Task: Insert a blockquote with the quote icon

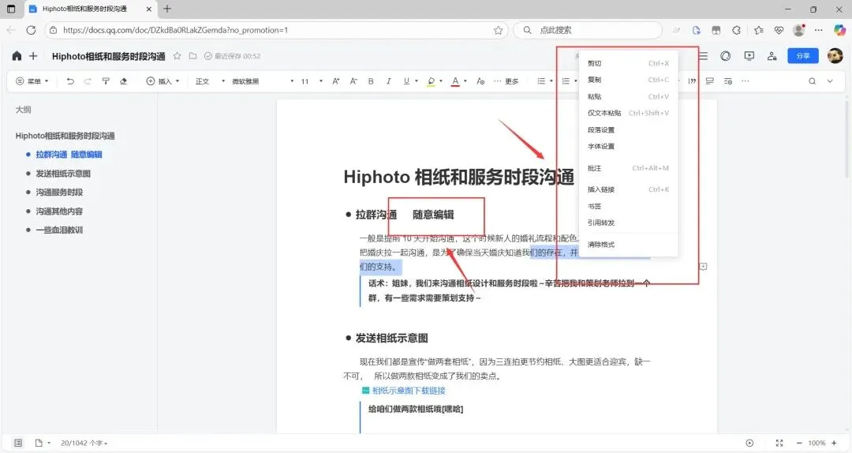Action: [693, 81]
